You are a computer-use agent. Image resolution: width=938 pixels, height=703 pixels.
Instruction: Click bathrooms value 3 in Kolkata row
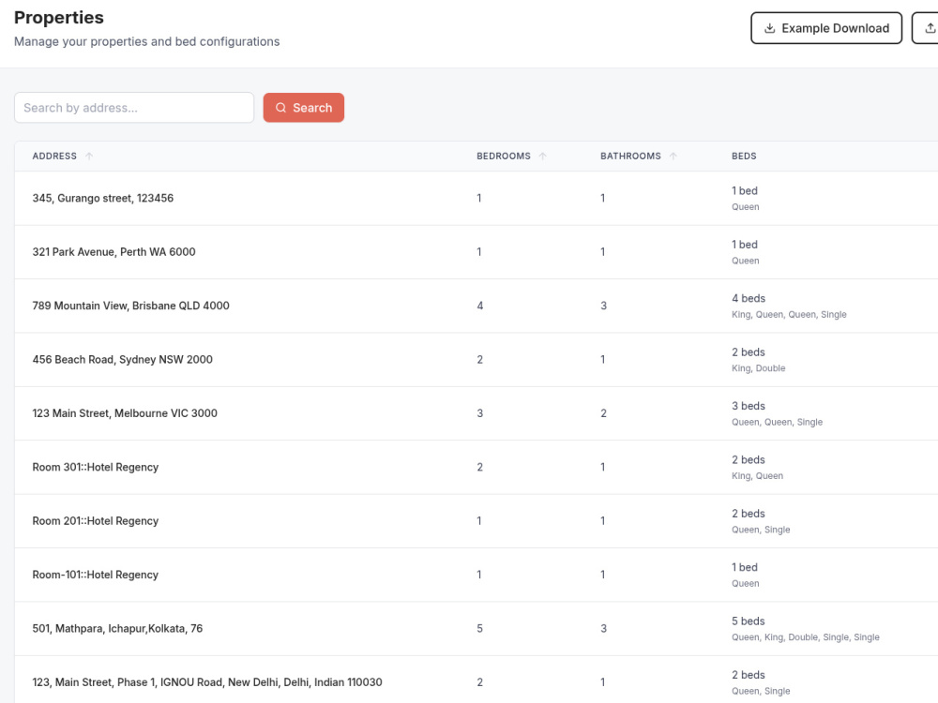point(603,628)
